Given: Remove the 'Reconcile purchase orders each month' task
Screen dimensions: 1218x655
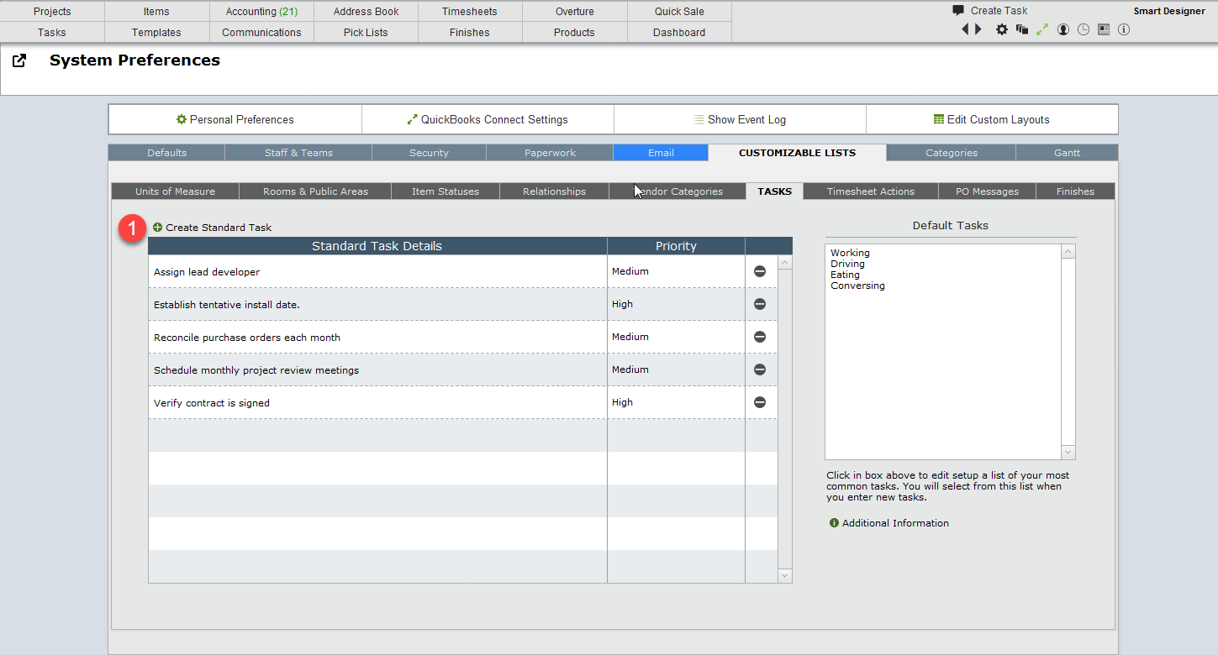Looking at the screenshot, I should point(760,337).
